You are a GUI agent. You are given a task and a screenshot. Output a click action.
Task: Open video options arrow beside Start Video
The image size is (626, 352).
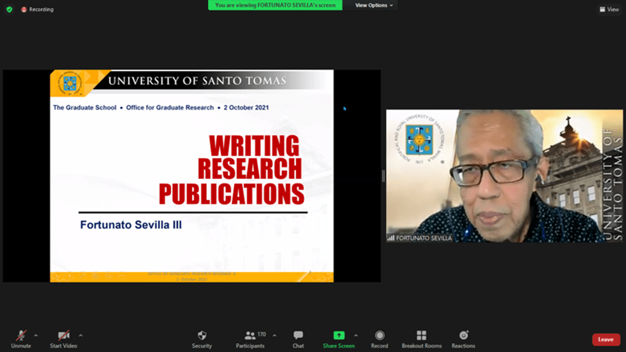point(81,335)
